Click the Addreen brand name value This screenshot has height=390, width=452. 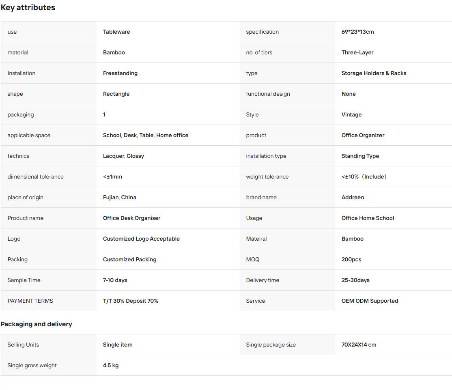pyautogui.click(x=353, y=198)
